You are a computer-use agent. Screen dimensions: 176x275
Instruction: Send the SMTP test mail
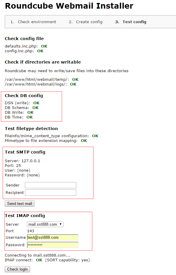click(x=20, y=203)
